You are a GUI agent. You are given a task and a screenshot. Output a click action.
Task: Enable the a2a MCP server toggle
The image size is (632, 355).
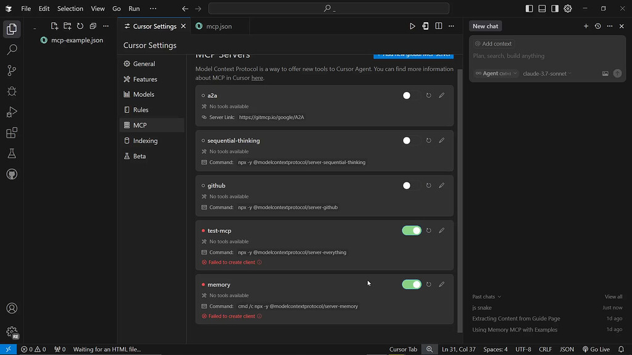(406, 95)
